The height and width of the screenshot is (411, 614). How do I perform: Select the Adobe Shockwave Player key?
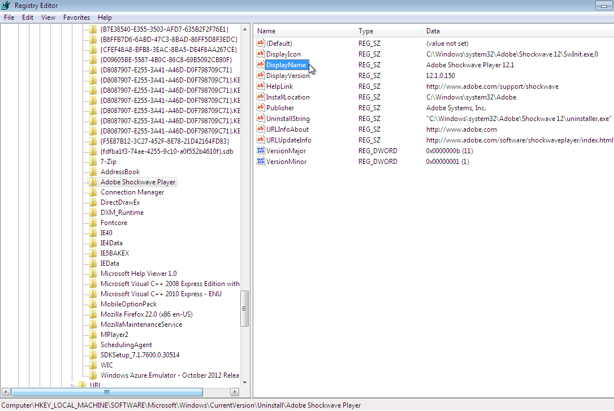coord(138,182)
